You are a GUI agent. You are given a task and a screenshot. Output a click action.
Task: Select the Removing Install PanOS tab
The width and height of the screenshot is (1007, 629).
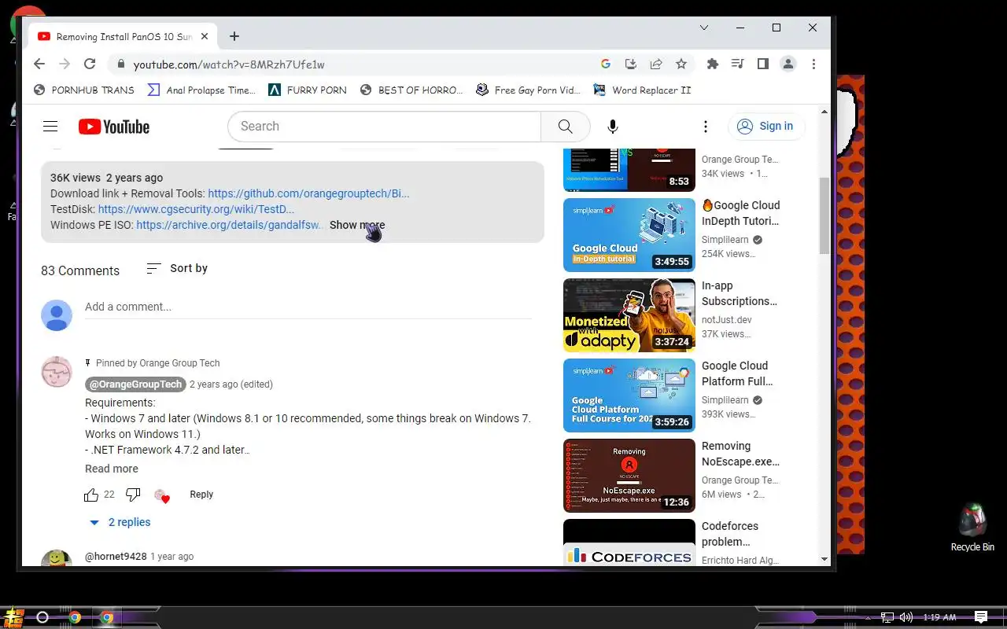click(x=122, y=37)
